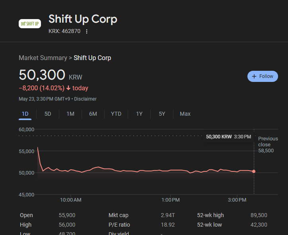Open the Market Summary breadcrumb link

click(x=43, y=58)
